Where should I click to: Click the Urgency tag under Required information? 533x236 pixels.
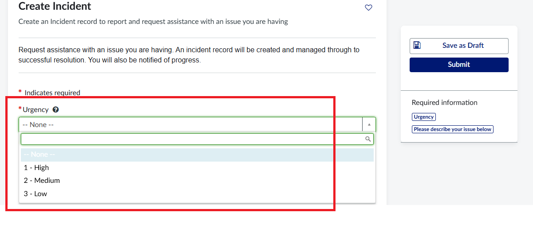pyautogui.click(x=424, y=117)
